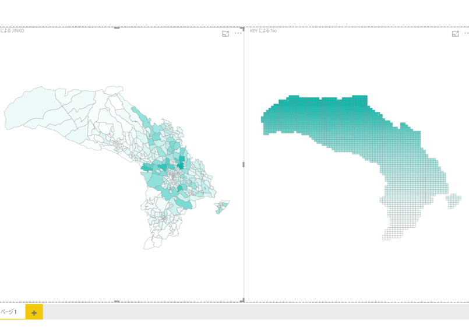Open more options ellipsis on KEY grid visual
469x335 pixels.
[467, 33]
